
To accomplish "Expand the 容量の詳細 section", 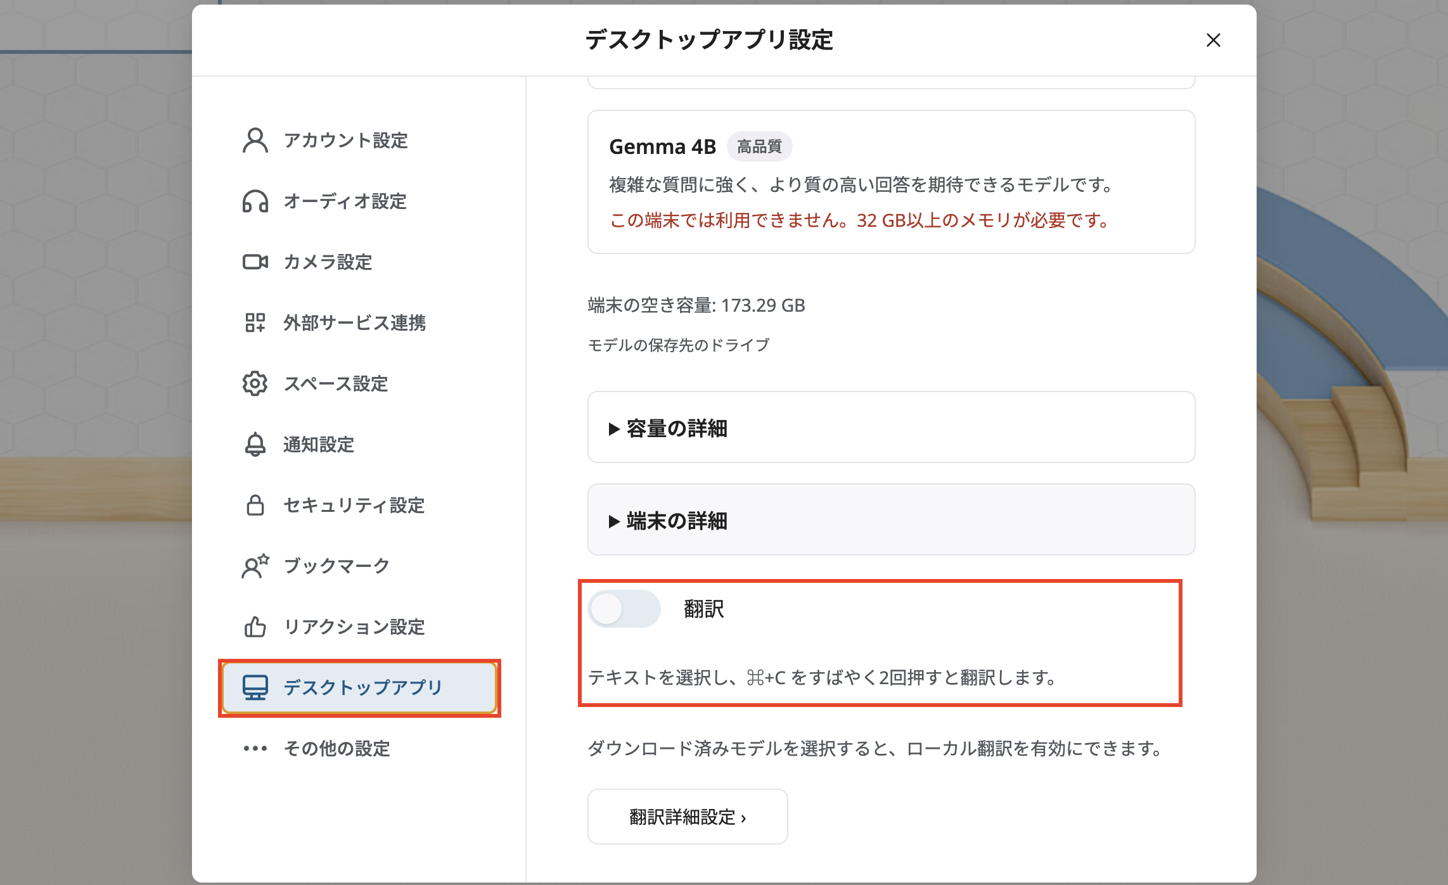I will (x=891, y=428).
